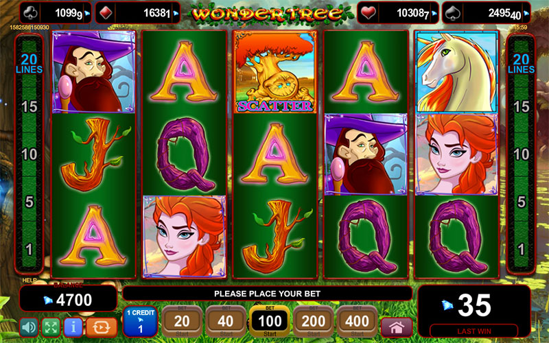Select line 15 on left lines bar
This screenshot has width=549, height=343.
click(x=29, y=107)
